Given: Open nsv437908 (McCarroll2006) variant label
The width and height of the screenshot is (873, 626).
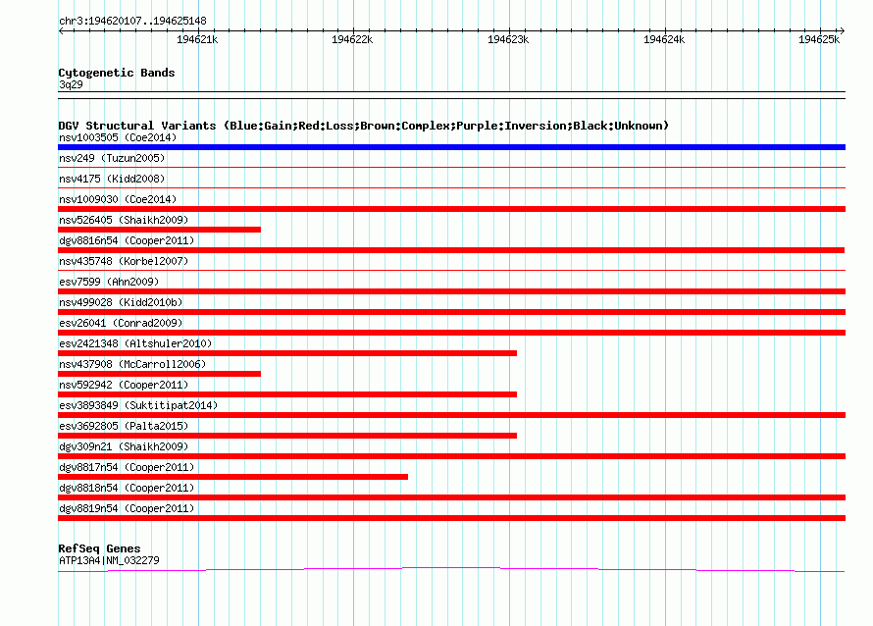Looking at the screenshot, I should click(132, 364).
